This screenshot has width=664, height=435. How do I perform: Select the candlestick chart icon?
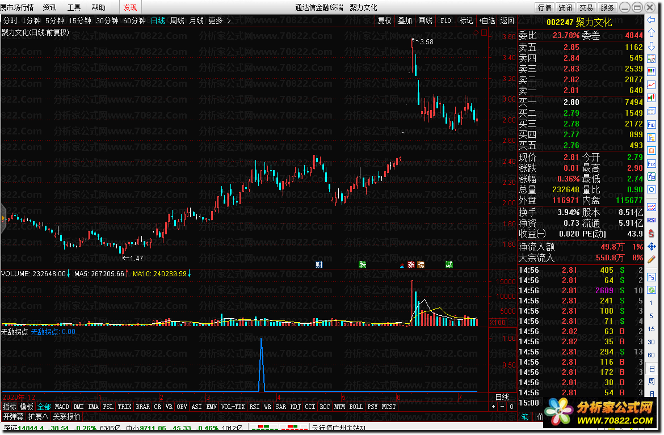coord(652,98)
